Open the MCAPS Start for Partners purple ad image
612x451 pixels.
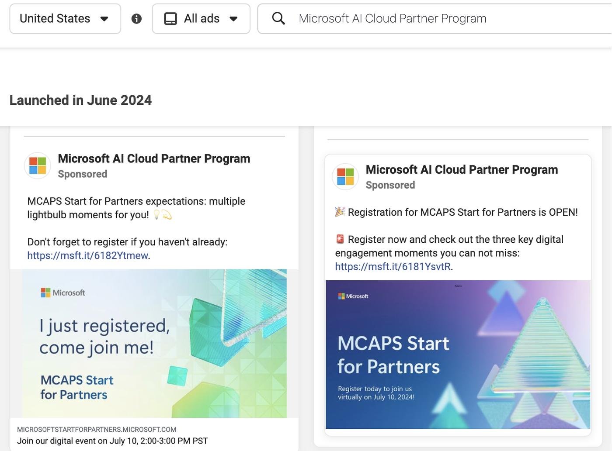[x=458, y=355]
